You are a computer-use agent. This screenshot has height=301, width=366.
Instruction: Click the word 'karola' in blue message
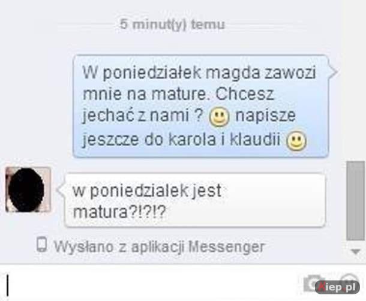(192, 140)
